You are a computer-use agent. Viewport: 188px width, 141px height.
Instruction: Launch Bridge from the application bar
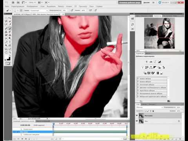pyautogui.click(x=13, y=2)
